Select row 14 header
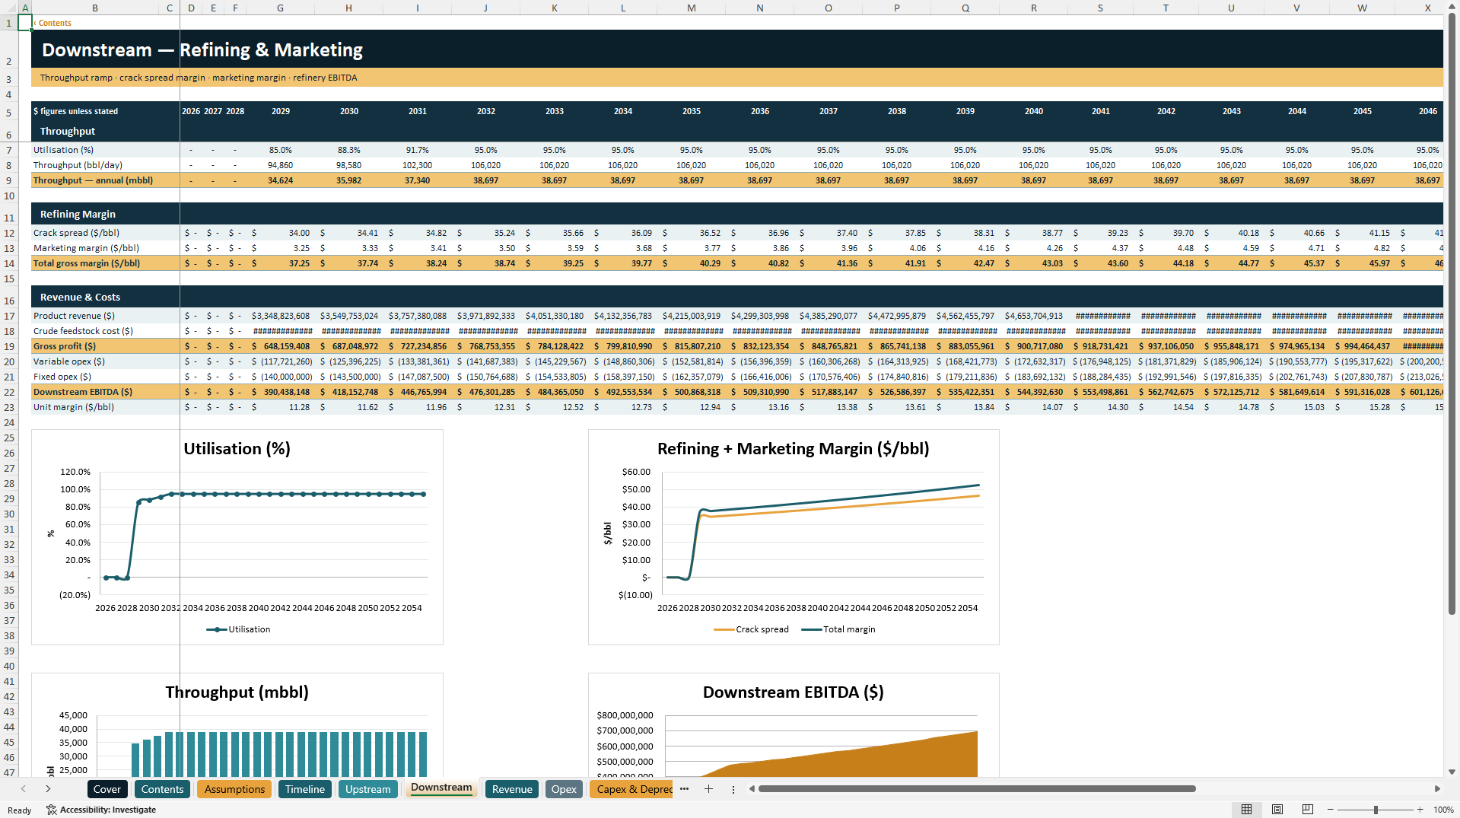 click(9, 263)
